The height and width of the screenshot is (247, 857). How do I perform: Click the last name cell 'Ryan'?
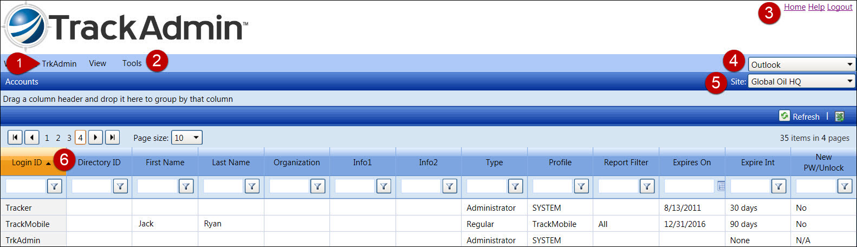click(x=212, y=224)
